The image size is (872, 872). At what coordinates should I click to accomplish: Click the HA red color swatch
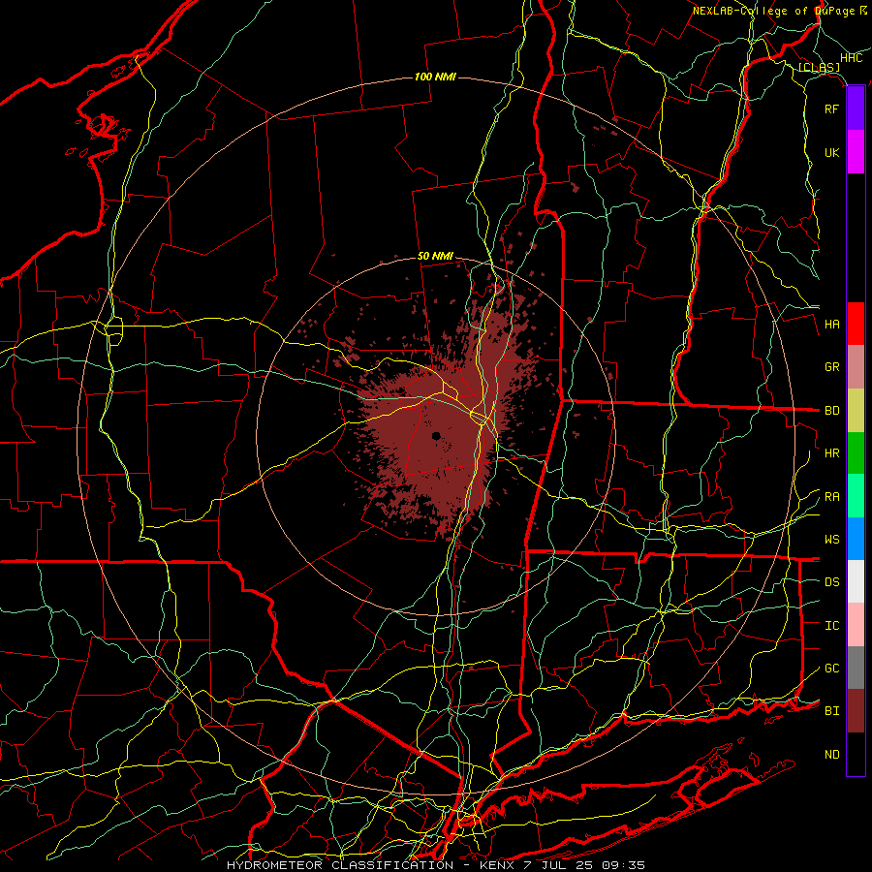click(x=856, y=324)
